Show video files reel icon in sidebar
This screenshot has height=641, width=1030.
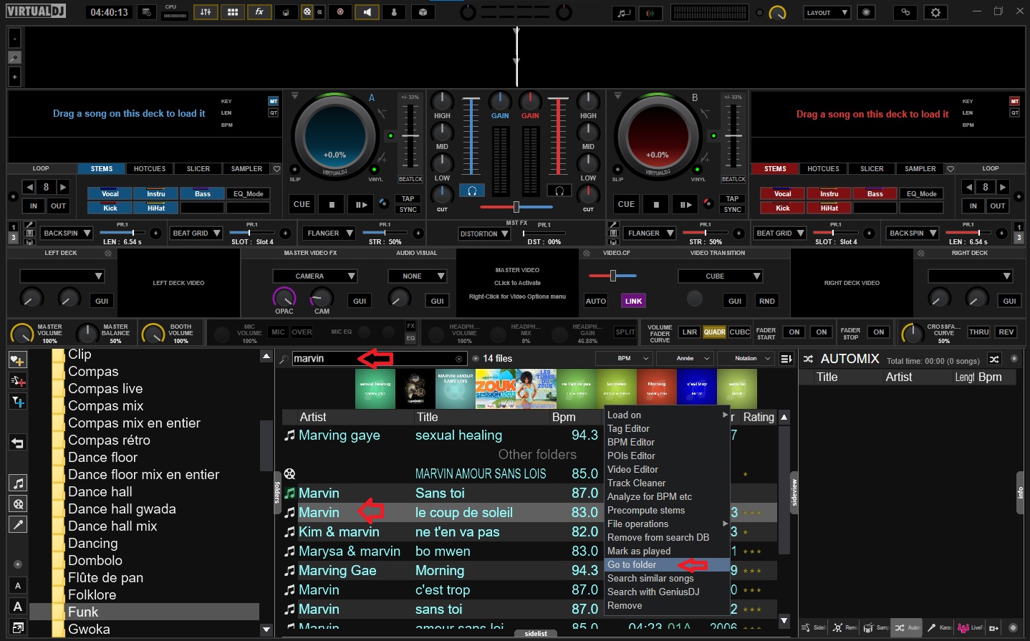18,503
